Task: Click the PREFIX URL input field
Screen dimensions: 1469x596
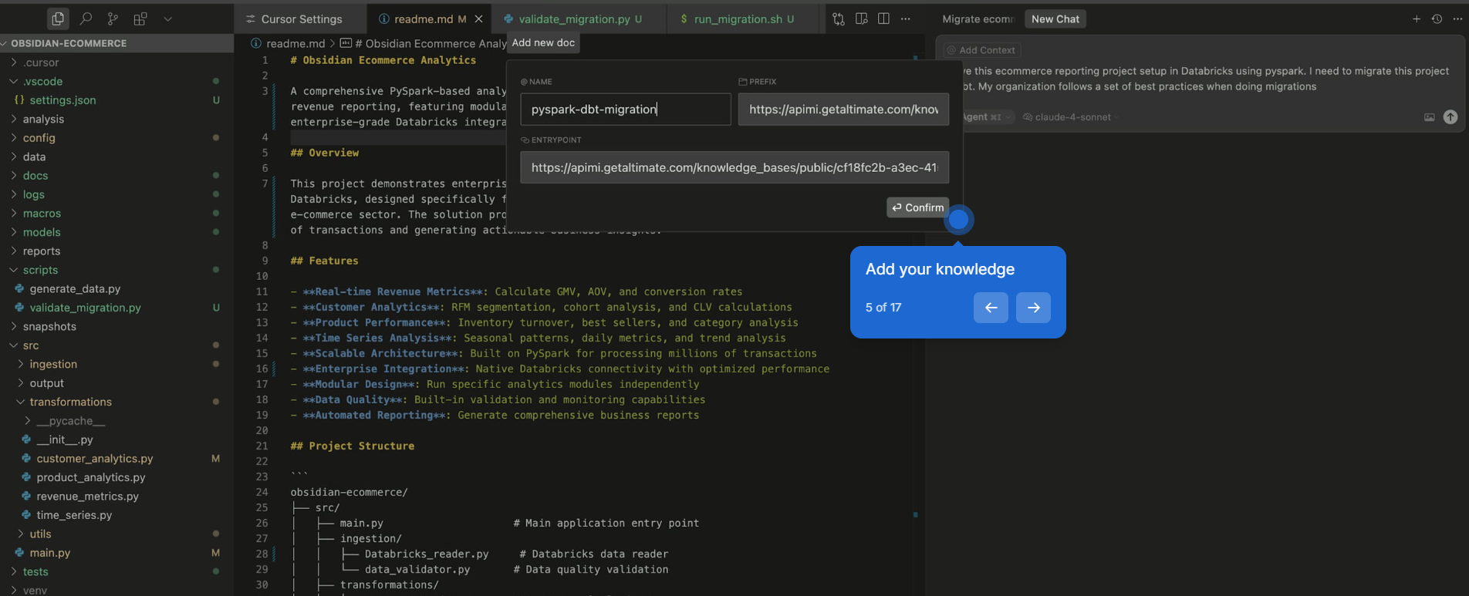Action: pyautogui.click(x=843, y=109)
